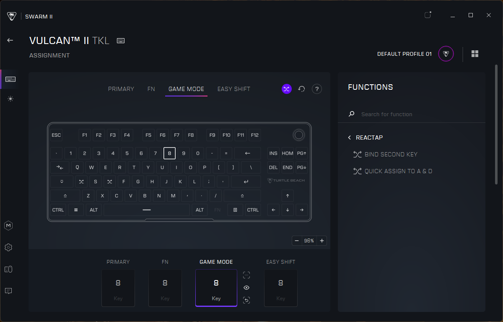Switch to the PRIMARY tab
The height and width of the screenshot is (322, 503).
121,89
